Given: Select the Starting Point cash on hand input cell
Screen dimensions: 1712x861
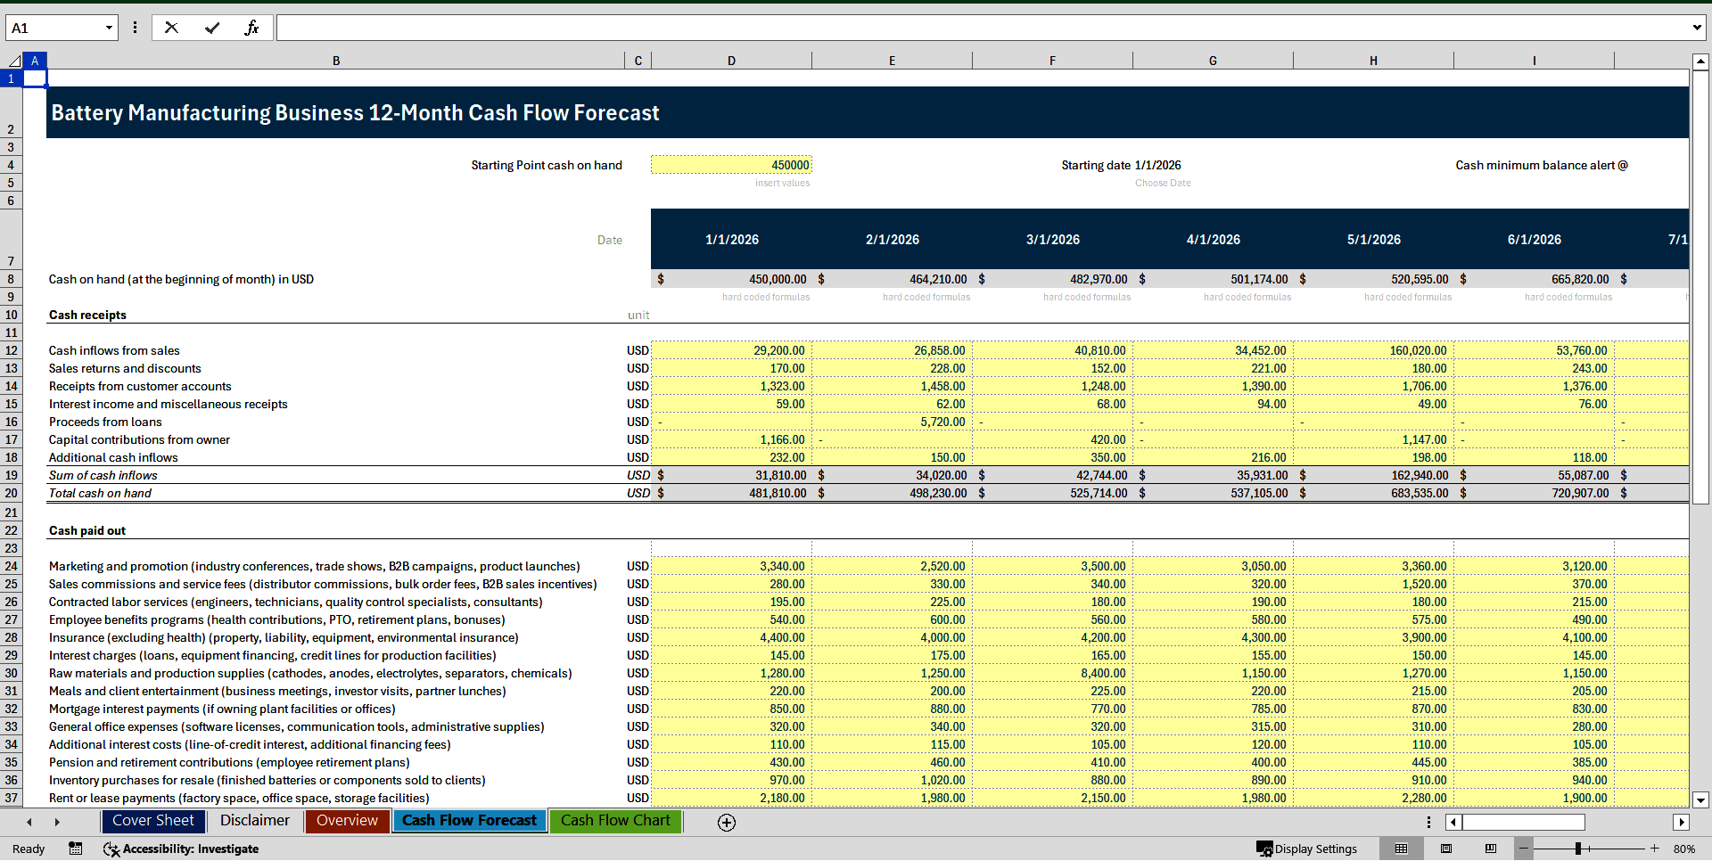Looking at the screenshot, I should 731,165.
